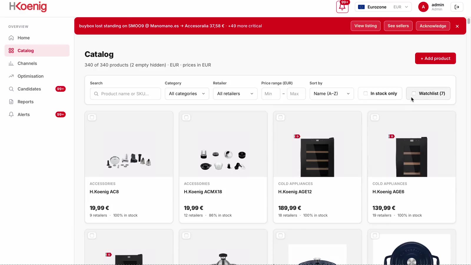Click the Channels bar chart icon
471x265 pixels.
pyautogui.click(x=11, y=63)
